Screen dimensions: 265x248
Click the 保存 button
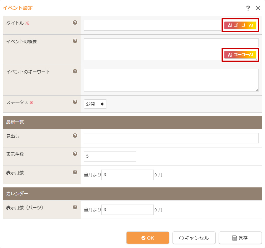240,238
